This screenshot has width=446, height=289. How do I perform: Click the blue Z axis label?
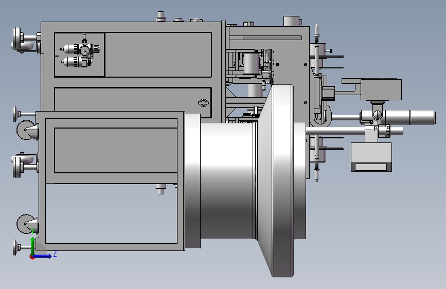pyautogui.click(x=55, y=253)
